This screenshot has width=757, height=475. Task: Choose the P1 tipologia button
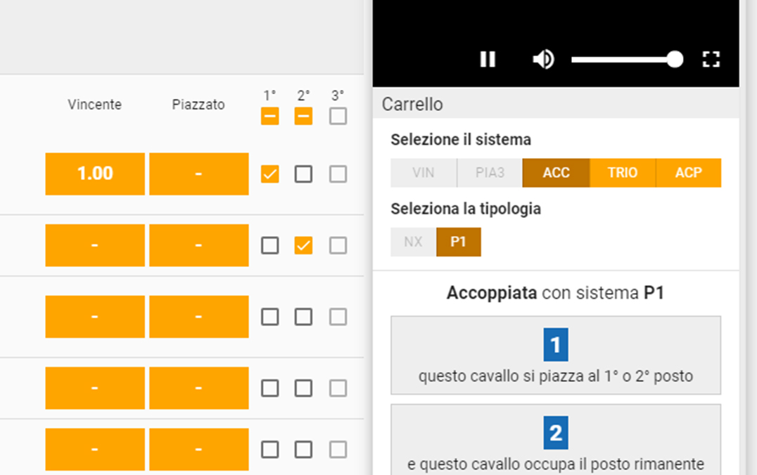point(458,242)
